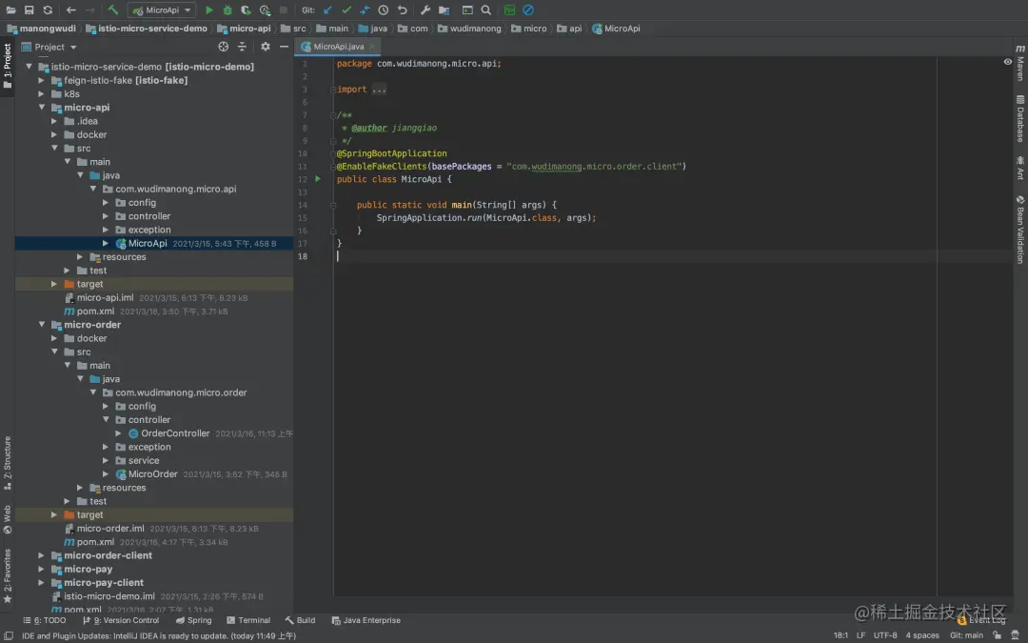This screenshot has width=1028, height=643.
Task: Expand the micro-order-client module
Action: coord(41,555)
